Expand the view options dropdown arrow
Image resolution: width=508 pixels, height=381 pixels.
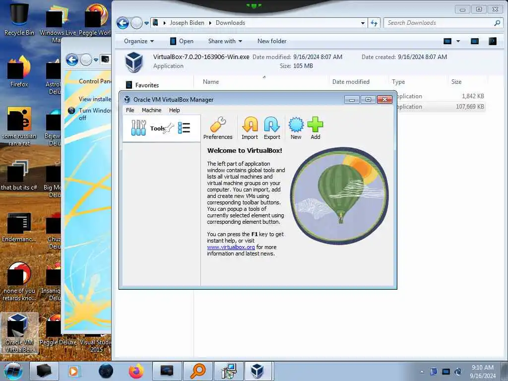tap(458, 41)
